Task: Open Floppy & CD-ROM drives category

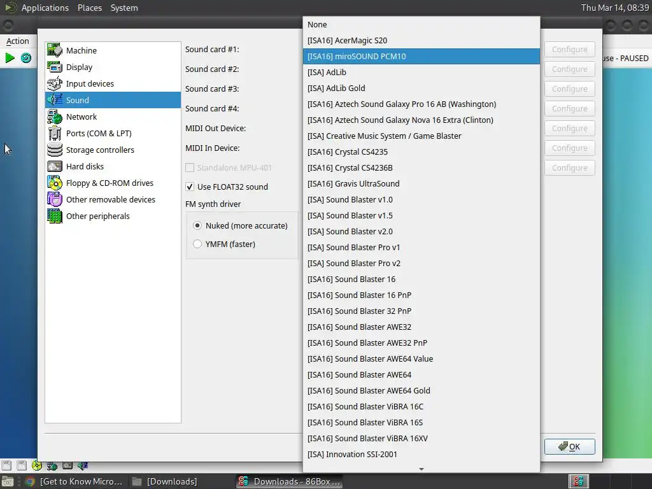Action: [113, 183]
